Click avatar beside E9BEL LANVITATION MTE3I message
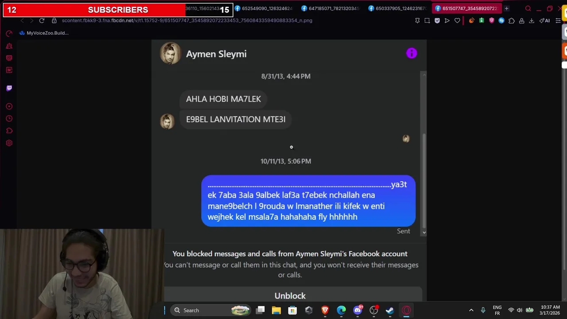Viewport: 567px width, 319px height. pyautogui.click(x=167, y=121)
